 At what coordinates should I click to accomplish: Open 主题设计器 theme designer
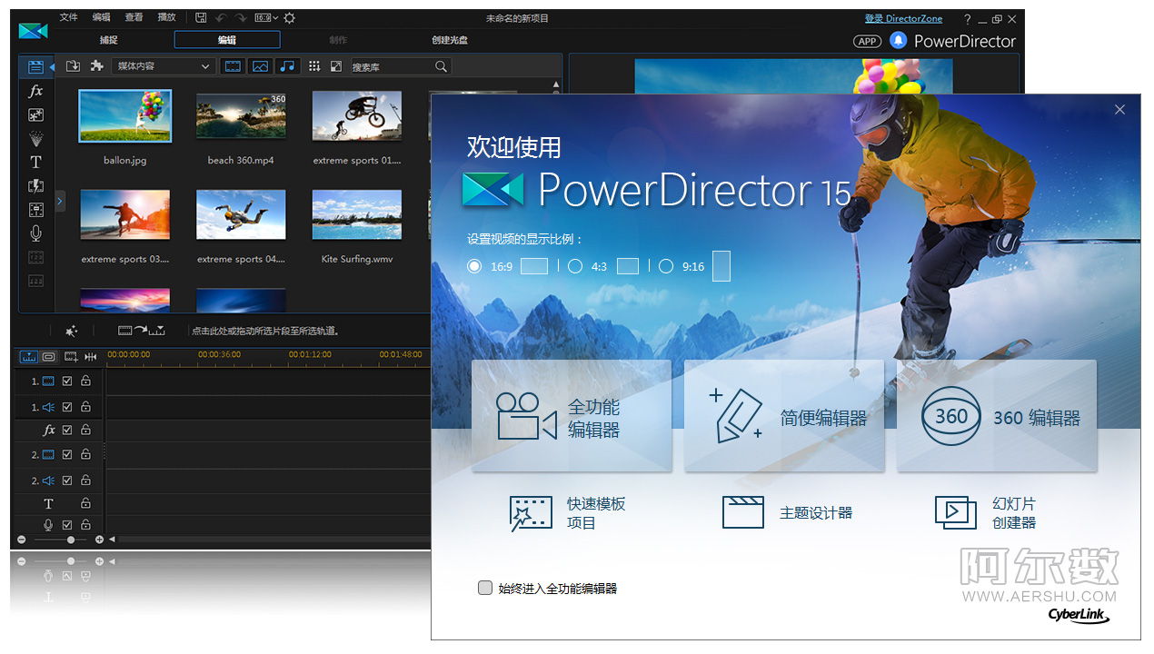click(787, 512)
